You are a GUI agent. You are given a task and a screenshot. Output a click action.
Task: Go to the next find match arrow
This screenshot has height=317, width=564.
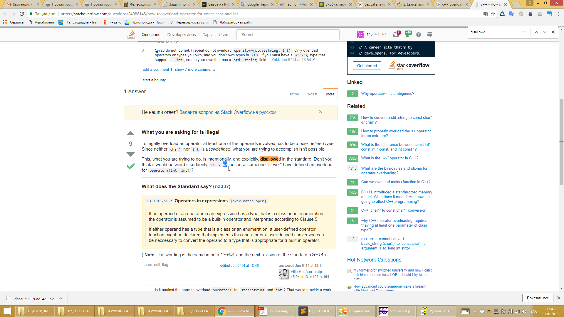(545, 32)
